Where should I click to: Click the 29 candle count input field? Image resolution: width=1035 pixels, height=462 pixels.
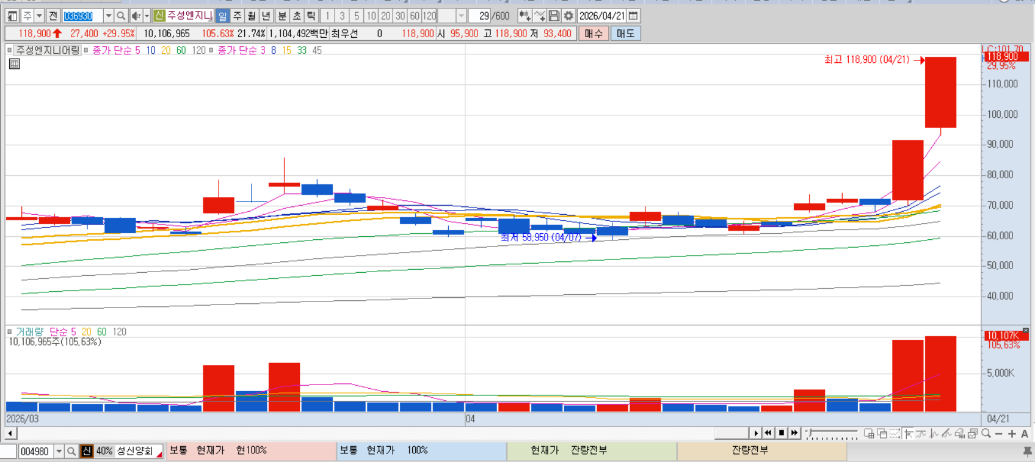tap(480, 16)
